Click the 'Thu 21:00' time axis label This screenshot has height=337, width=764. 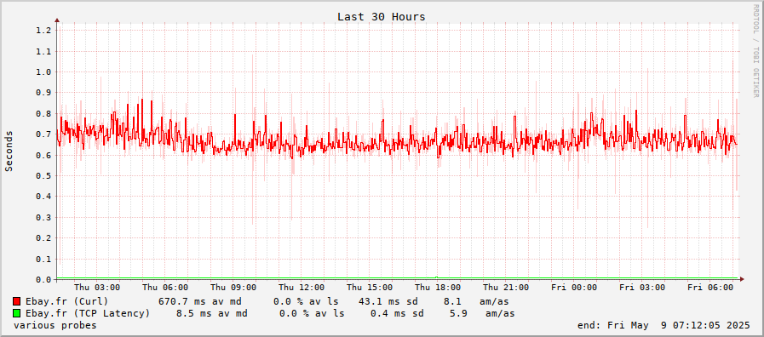tap(506, 288)
